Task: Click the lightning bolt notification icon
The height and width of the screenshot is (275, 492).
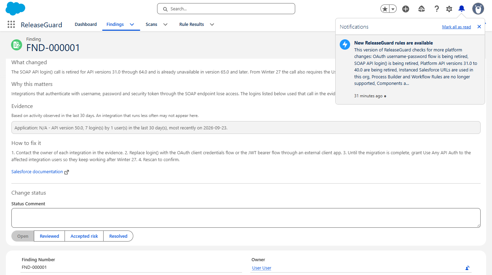Action: pyautogui.click(x=345, y=45)
